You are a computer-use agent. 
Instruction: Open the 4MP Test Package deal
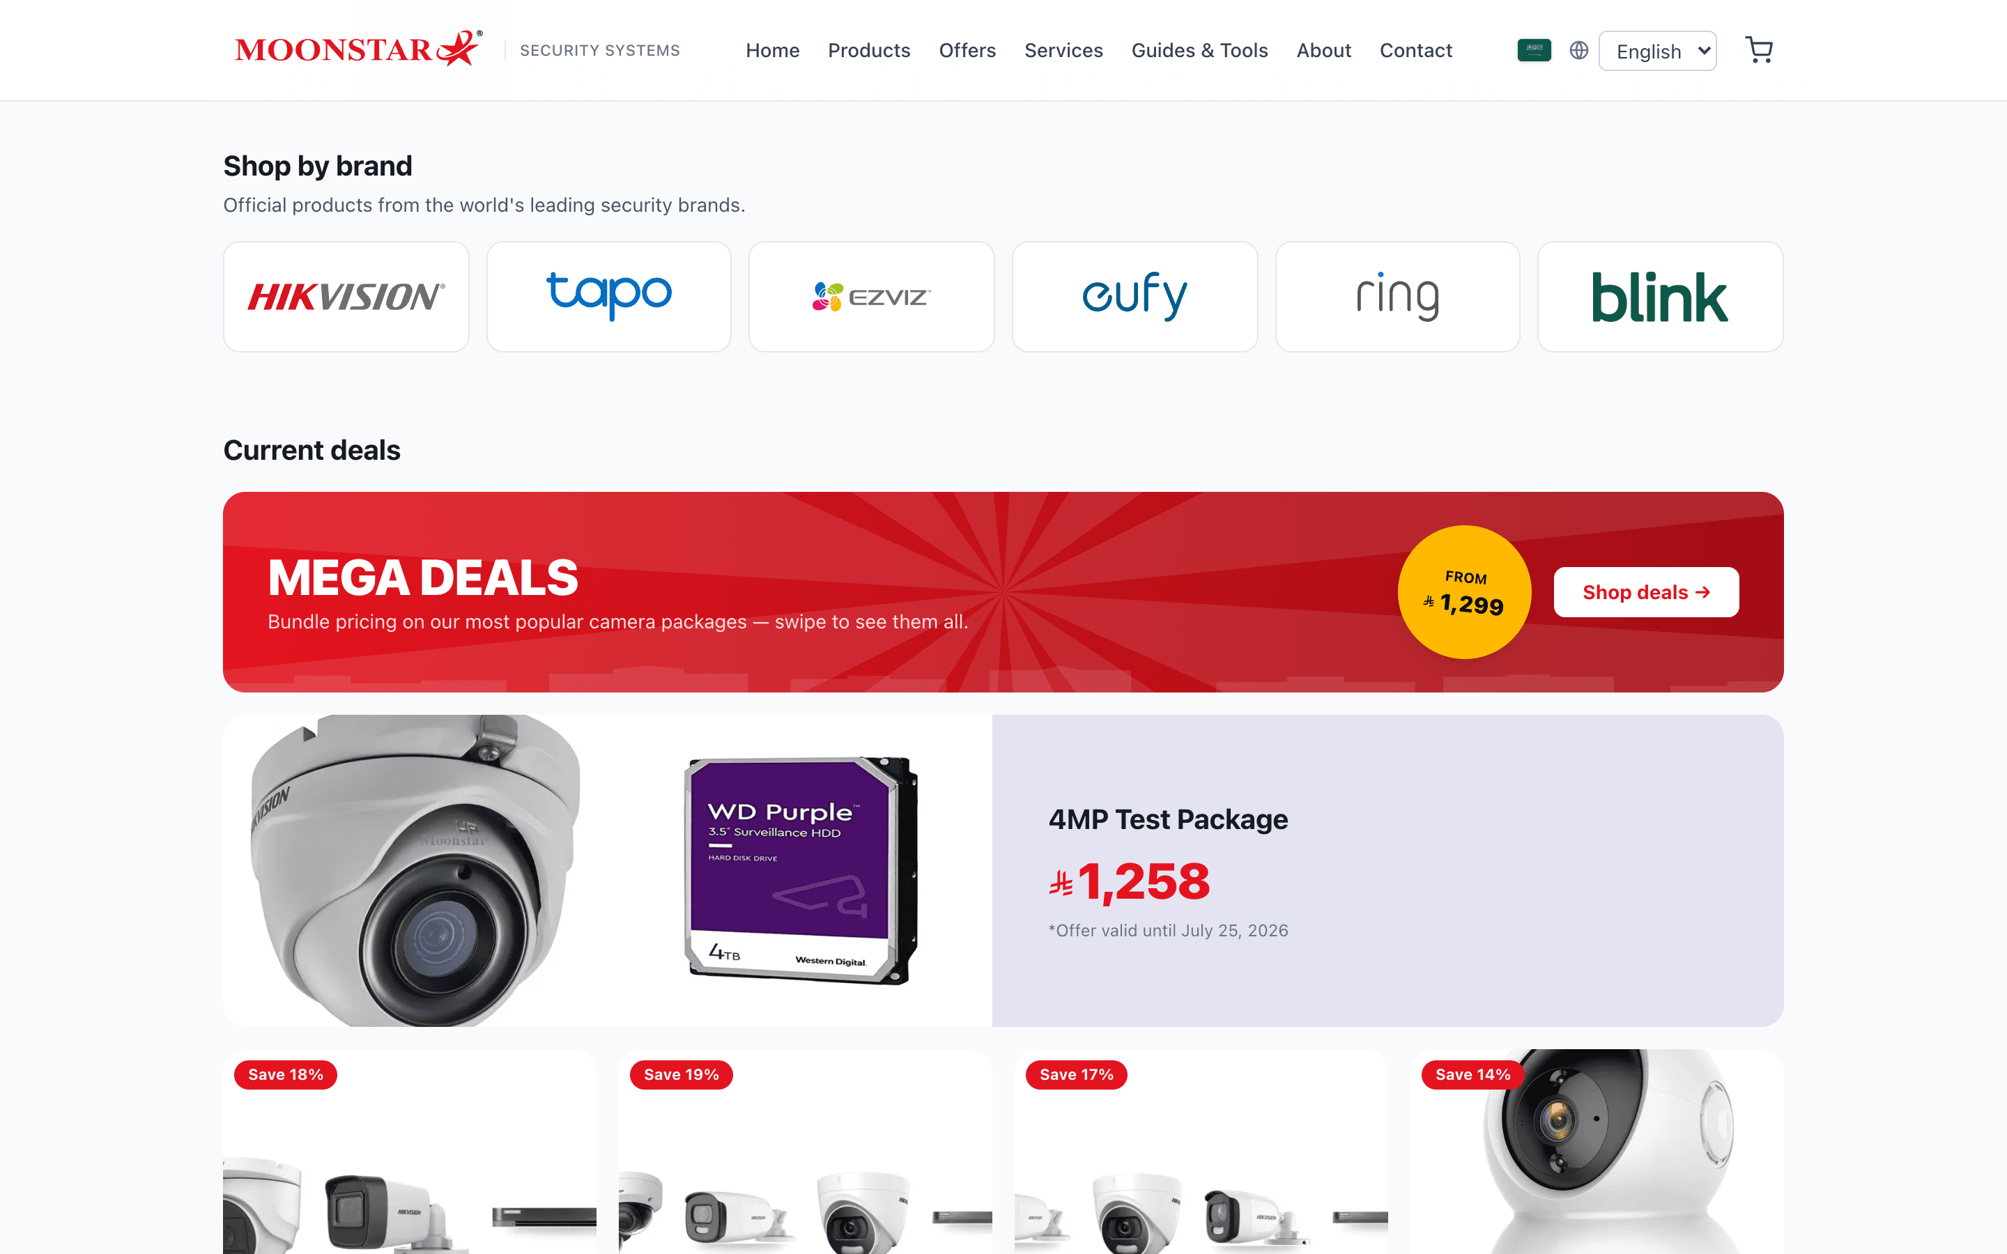[1168, 819]
